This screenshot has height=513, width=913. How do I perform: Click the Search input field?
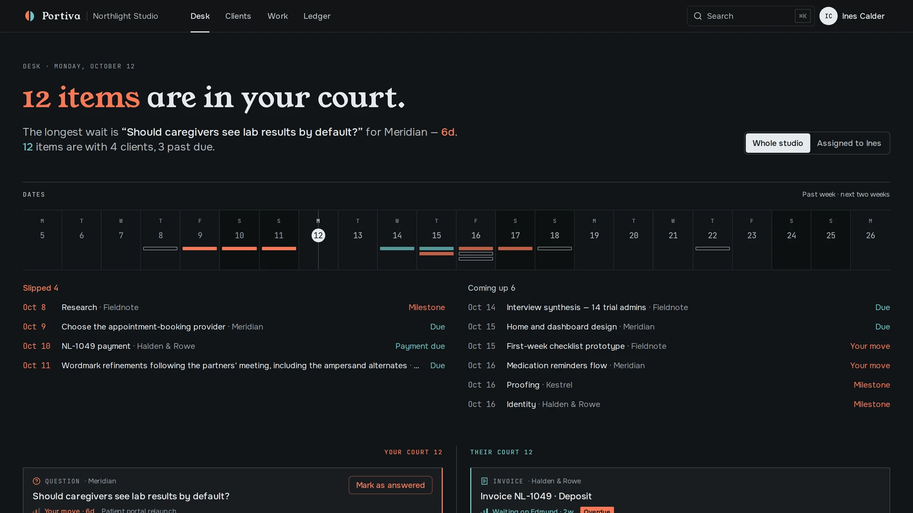(750, 16)
